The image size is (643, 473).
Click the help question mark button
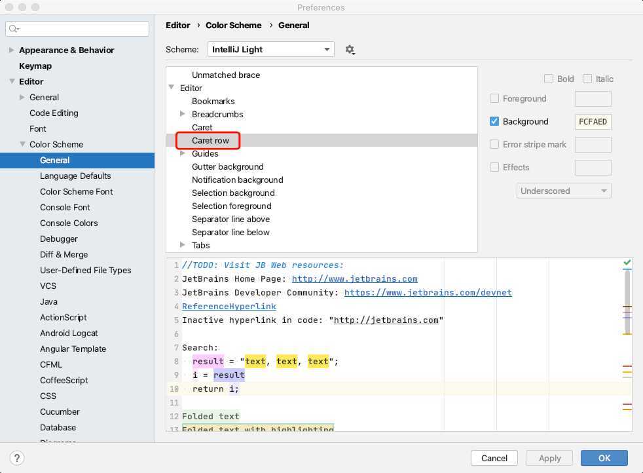click(x=17, y=458)
